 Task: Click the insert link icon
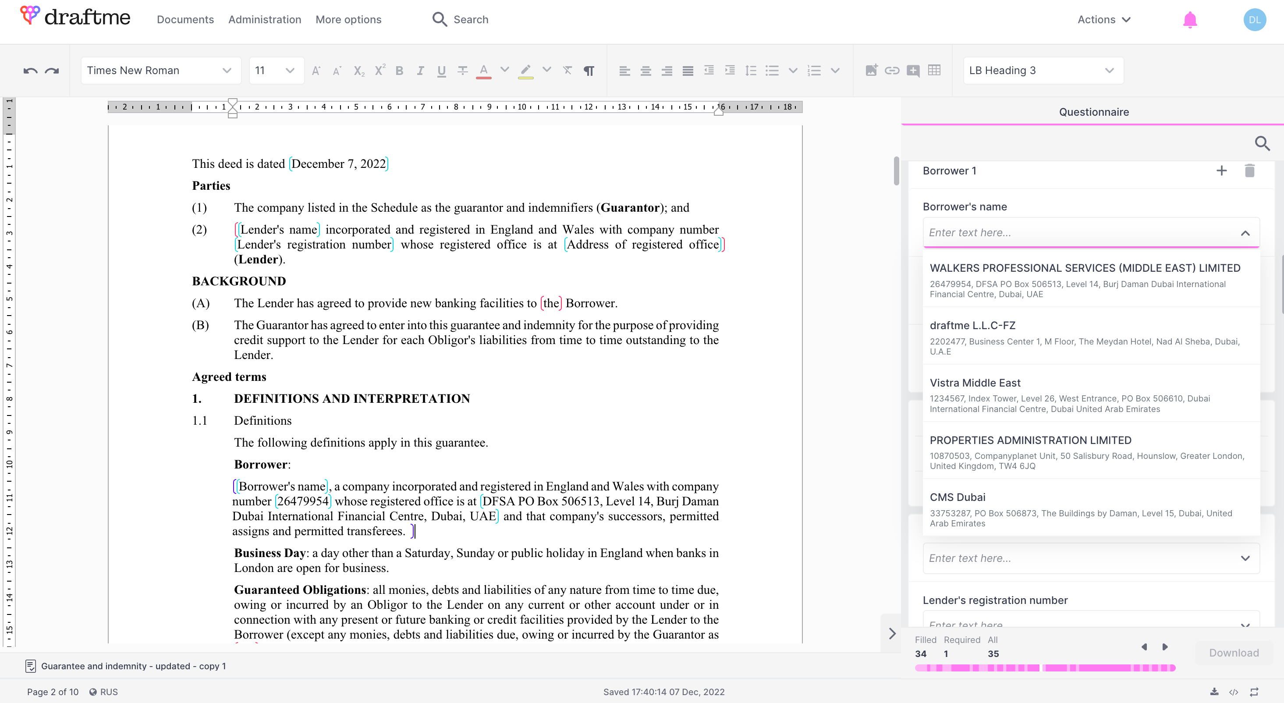892,70
